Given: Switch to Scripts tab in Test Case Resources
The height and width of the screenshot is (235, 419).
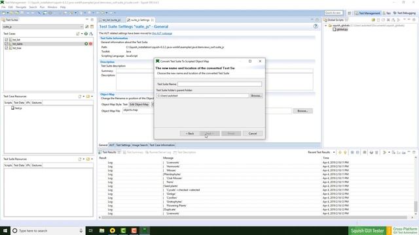Looking at the screenshot, I should pos(8,102).
